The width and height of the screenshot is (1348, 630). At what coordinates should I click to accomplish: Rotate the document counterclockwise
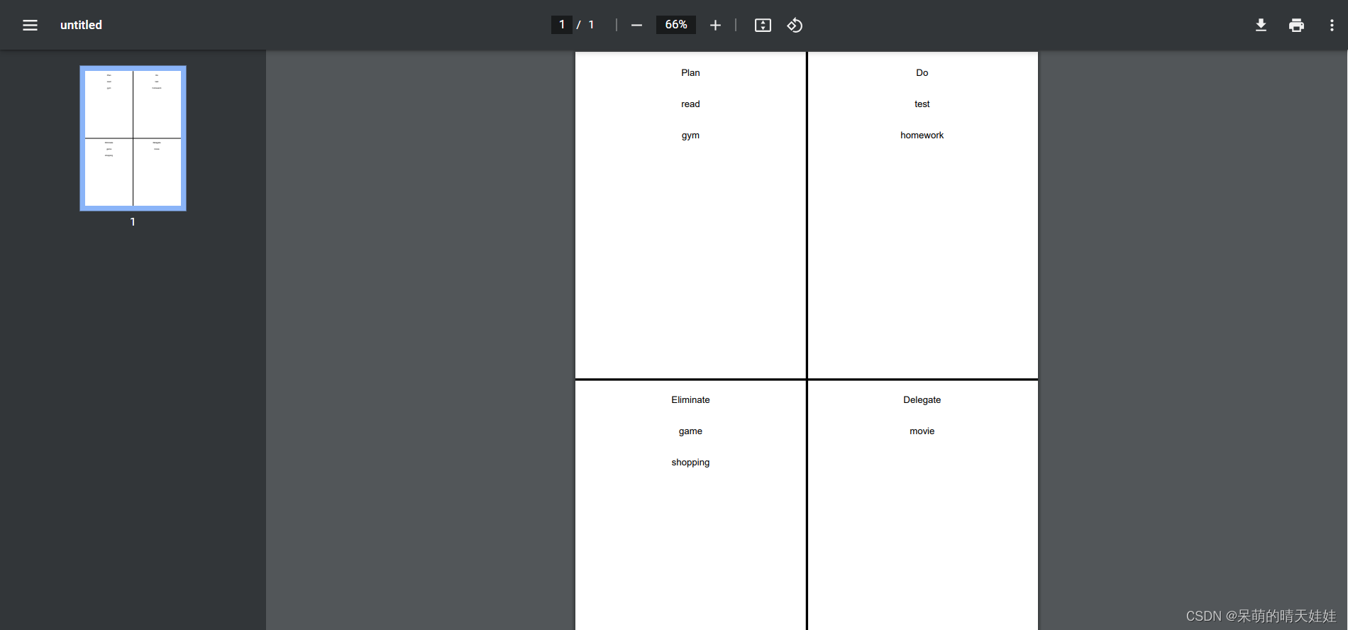click(795, 26)
